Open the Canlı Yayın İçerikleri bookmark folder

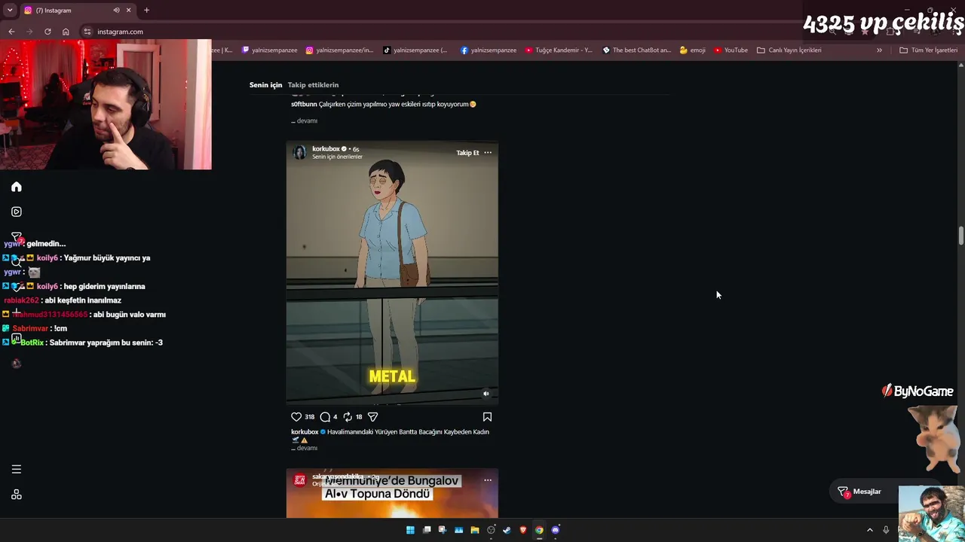pos(789,50)
